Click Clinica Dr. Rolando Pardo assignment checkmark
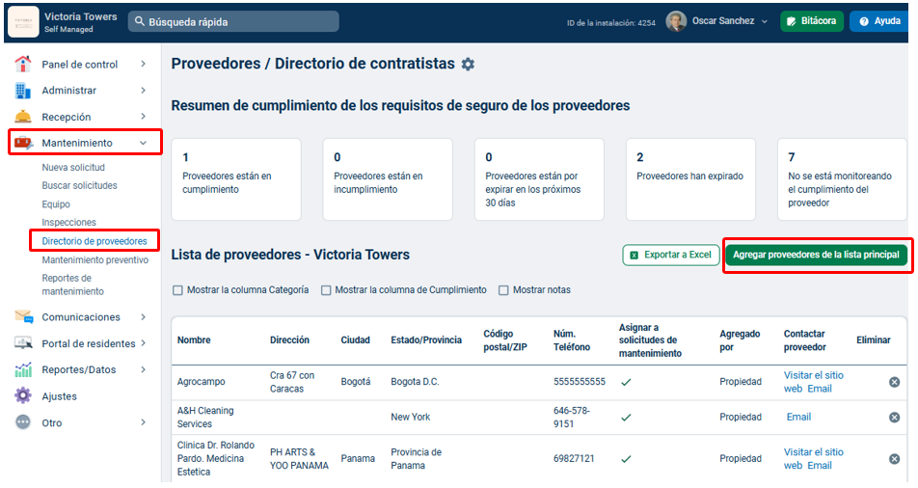 click(626, 459)
